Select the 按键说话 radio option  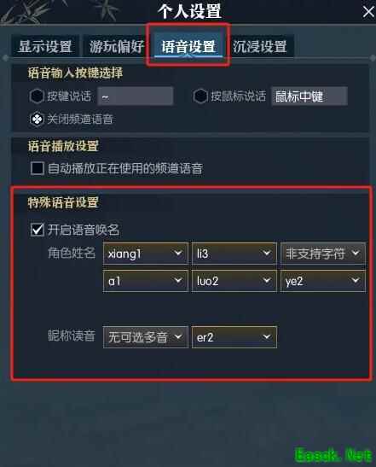(x=37, y=96)
